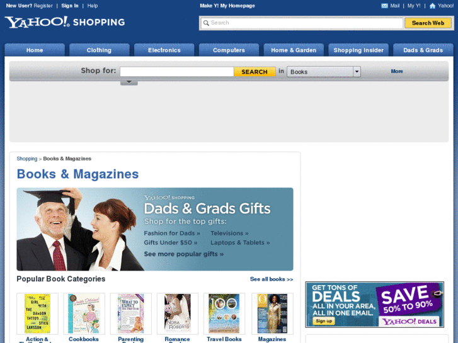458x343 pixels.
Task: Open the Help link
Action: click(x=93, y=6)
